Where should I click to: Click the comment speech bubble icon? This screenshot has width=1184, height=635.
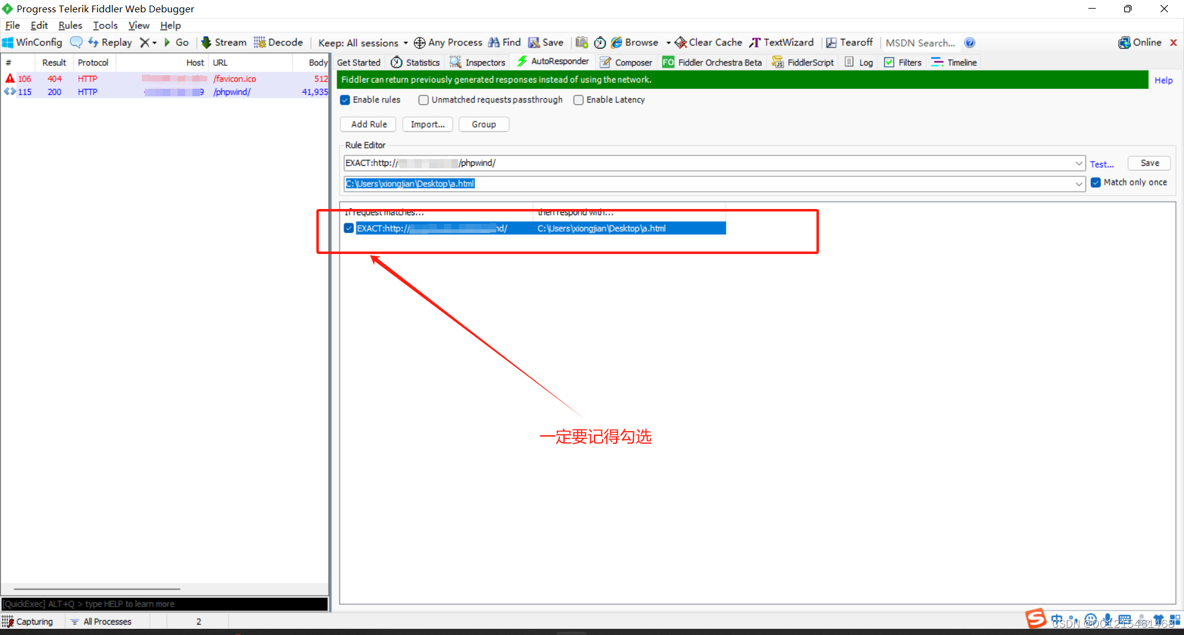click(76, 43)
